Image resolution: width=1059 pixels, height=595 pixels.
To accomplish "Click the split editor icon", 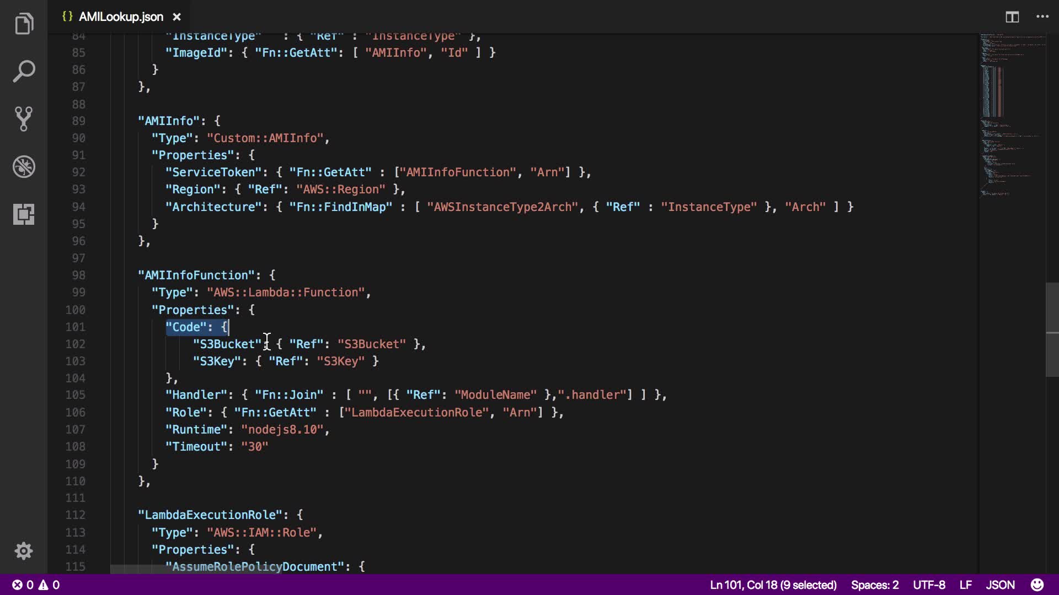I will coord(1012,17).
